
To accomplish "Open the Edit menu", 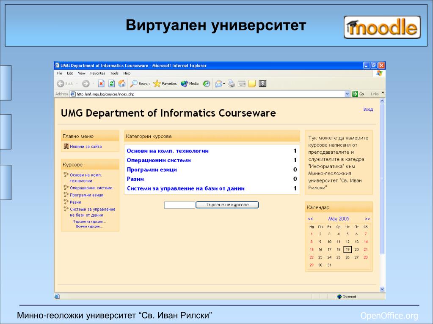I will pyautogui.click(x=70, y=73).
